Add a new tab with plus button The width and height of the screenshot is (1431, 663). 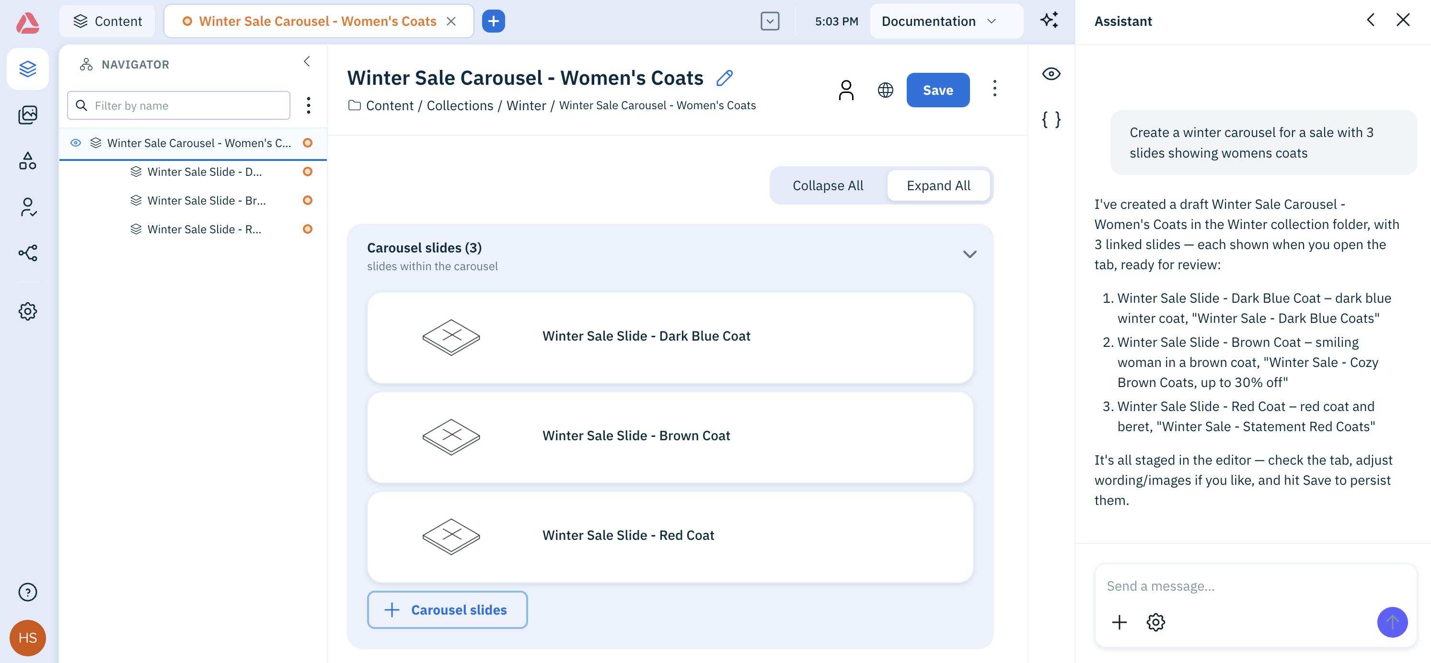pyautogui.click(x=493, y=21)
